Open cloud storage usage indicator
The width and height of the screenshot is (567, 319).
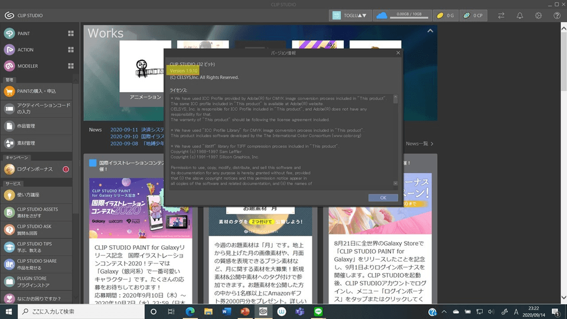(402, 15)
